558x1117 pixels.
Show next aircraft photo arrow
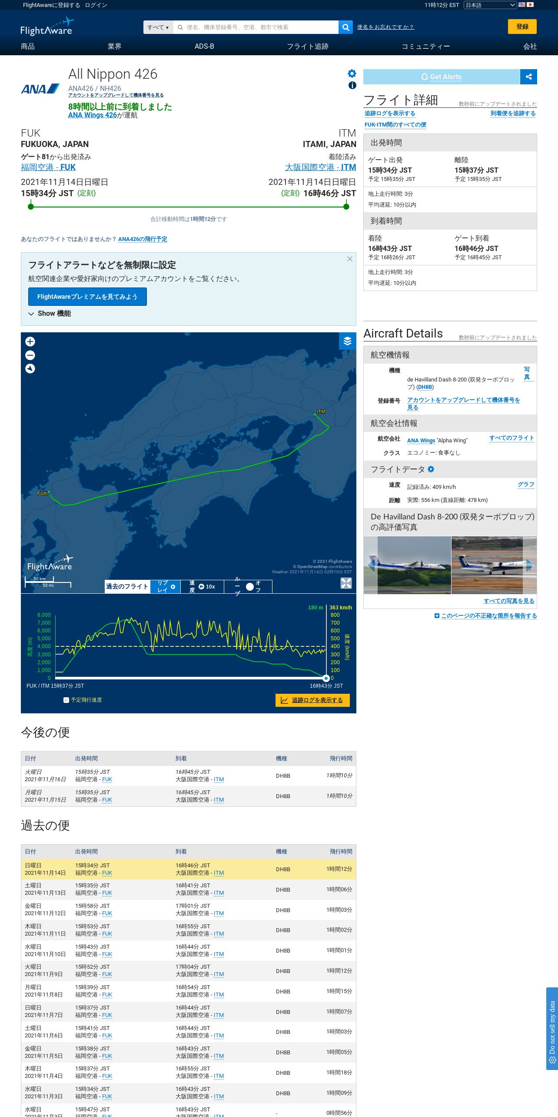529,565
